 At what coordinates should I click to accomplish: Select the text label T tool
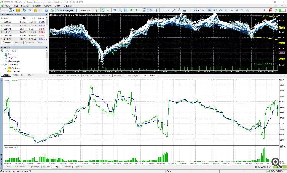pyautogui.click(x=190, y=10)
